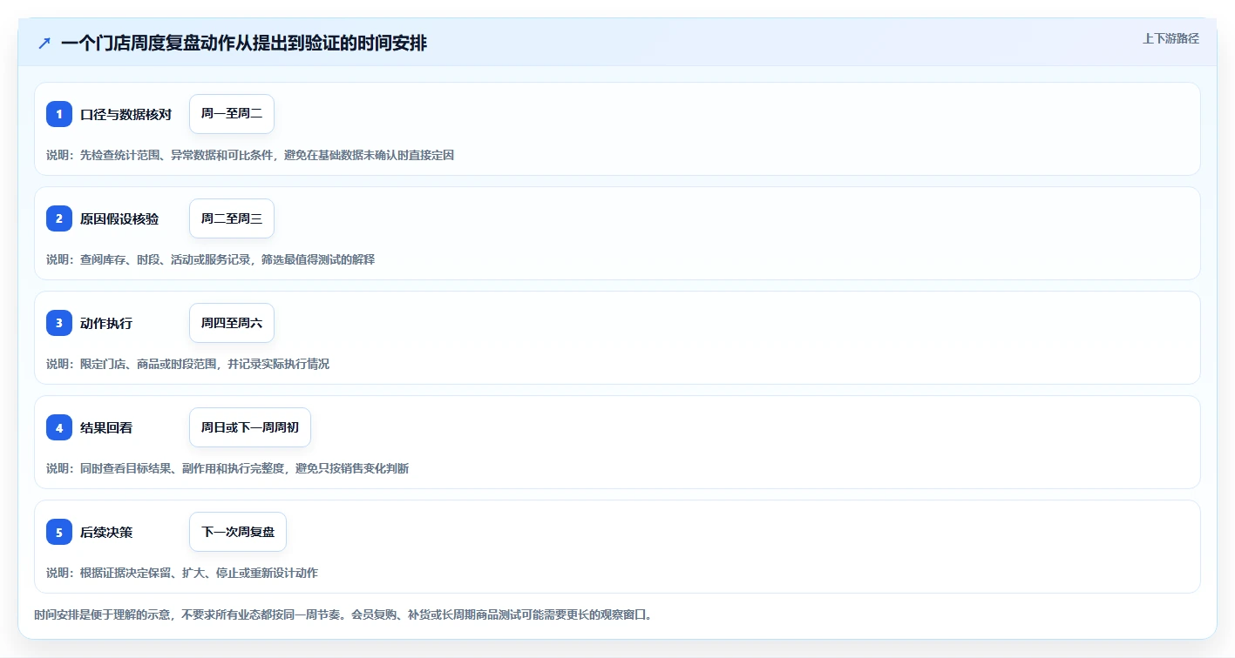Click the title 一个门店周度复盘动作从提出到验证的时间安排
This screenshot has height=658, width=1235.
(x=244, y=43)
